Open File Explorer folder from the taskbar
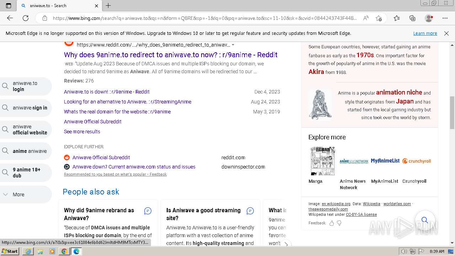 [40, 251]
